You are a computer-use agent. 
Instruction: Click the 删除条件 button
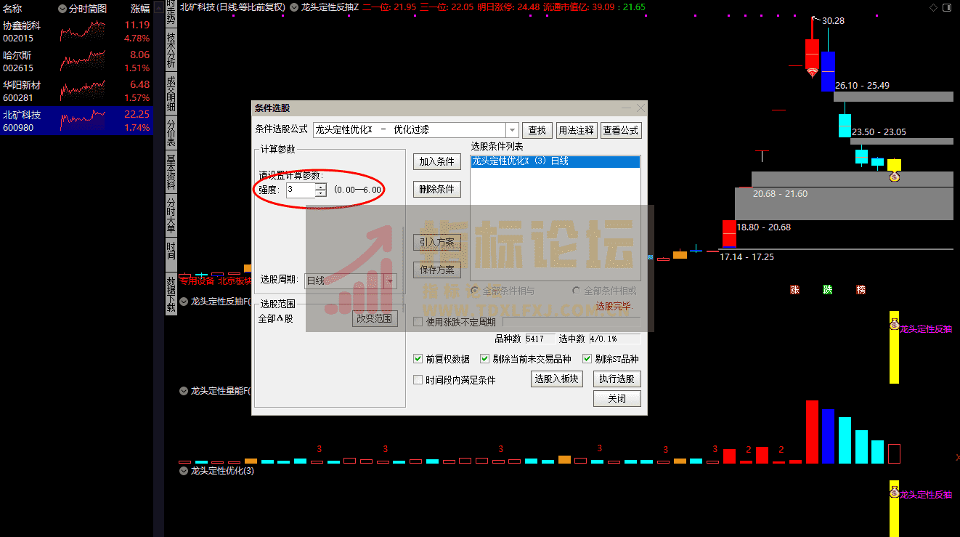[436, 189]
